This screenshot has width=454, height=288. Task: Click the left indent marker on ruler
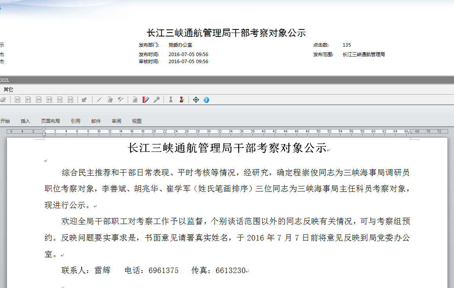point(44,132)
